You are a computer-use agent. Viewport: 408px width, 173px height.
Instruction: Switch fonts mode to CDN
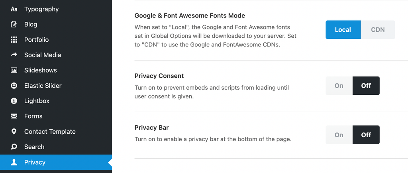378,30
